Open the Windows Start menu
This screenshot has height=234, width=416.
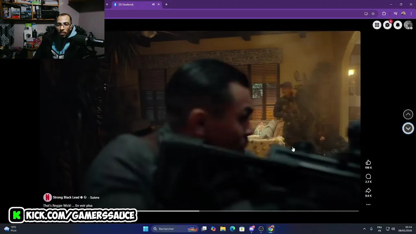click(x=146, y=229)
